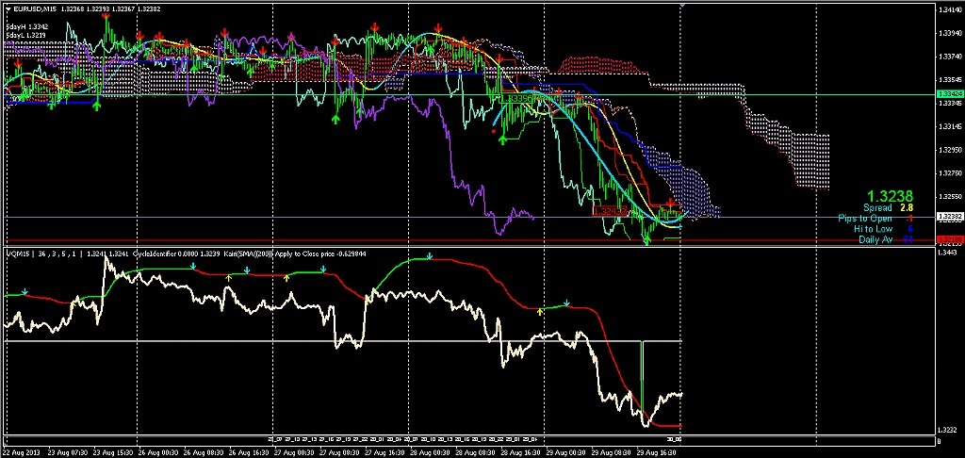Click the Spread label

[877, 208]
